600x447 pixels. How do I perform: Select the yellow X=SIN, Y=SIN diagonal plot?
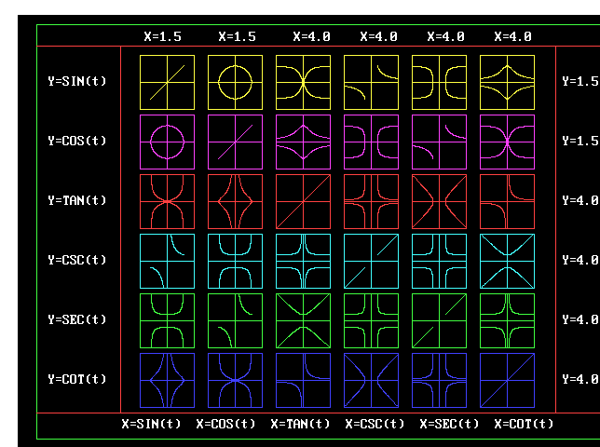167,82
